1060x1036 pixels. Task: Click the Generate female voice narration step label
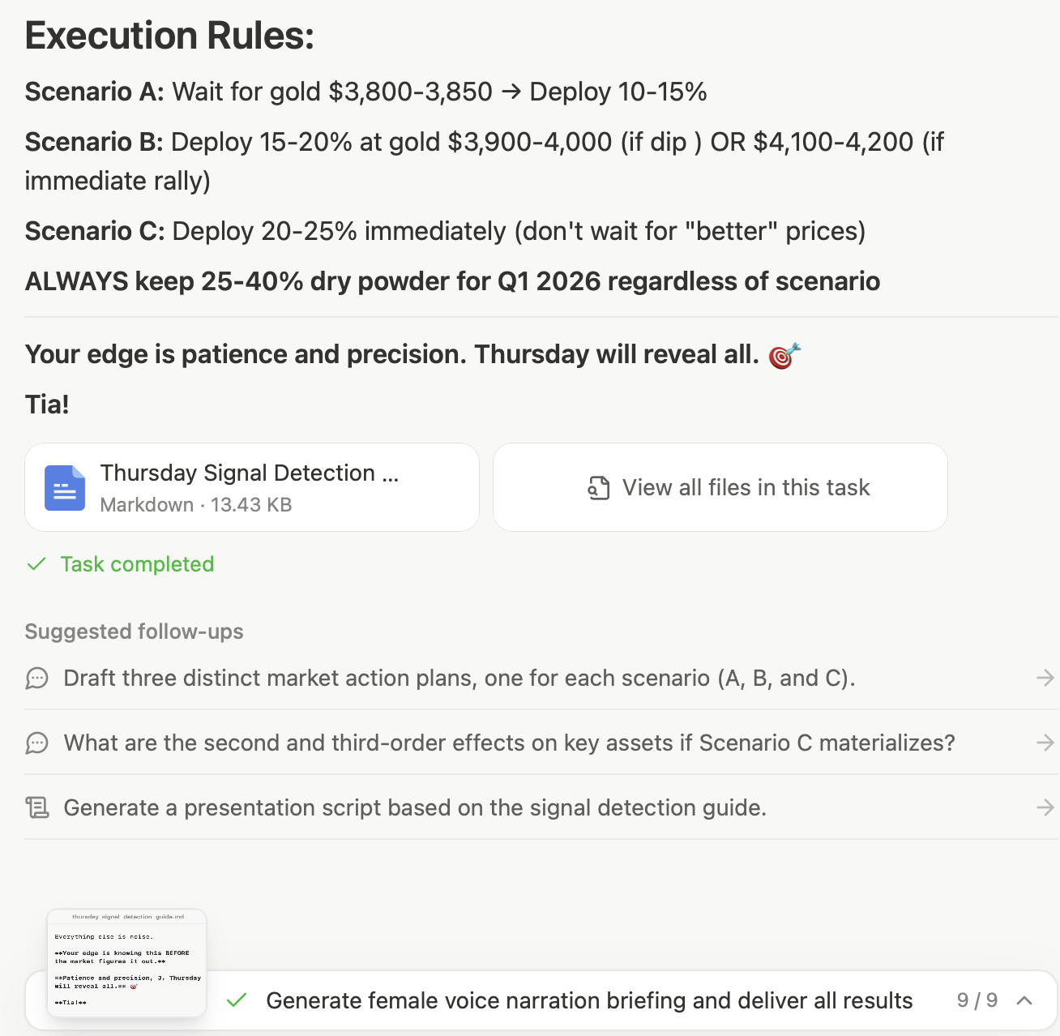tap(589, 1001)
